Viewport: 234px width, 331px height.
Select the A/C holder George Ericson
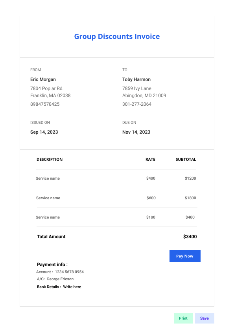[60, 279]
